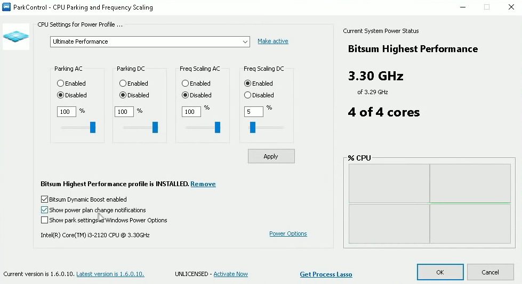Click Bitsum Highest Performance status heading
The width and height of the screenshot is (522, 284).
[413, 49]
